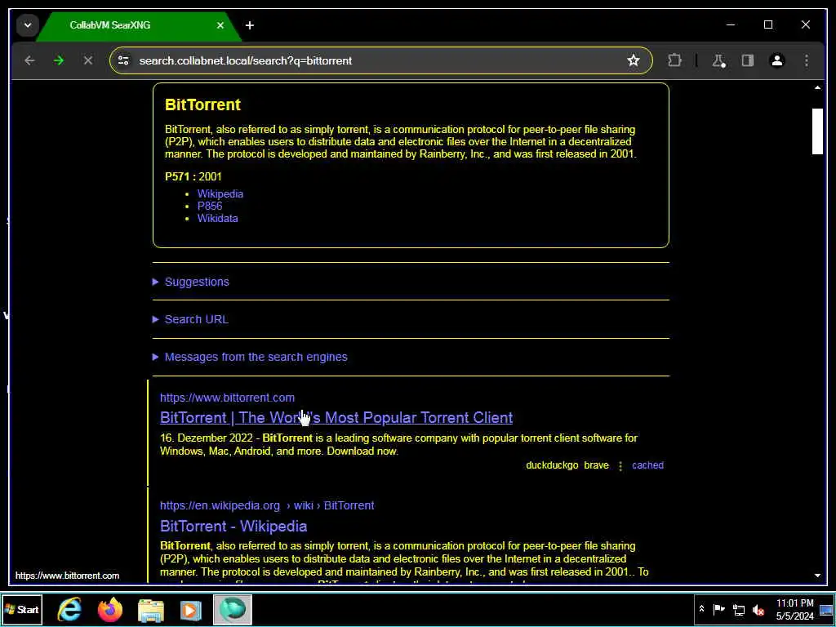This screenshot has width=836, height=627.
Task: Open the network tray icon
Action: (739, 609)
